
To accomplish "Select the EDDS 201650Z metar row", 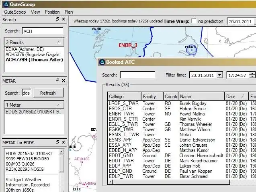I will click(34, 112).
